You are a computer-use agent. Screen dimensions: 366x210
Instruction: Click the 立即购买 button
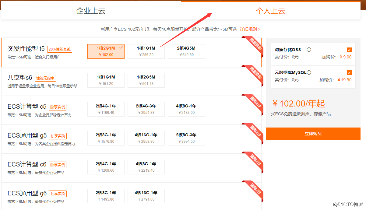click(313, 134)
